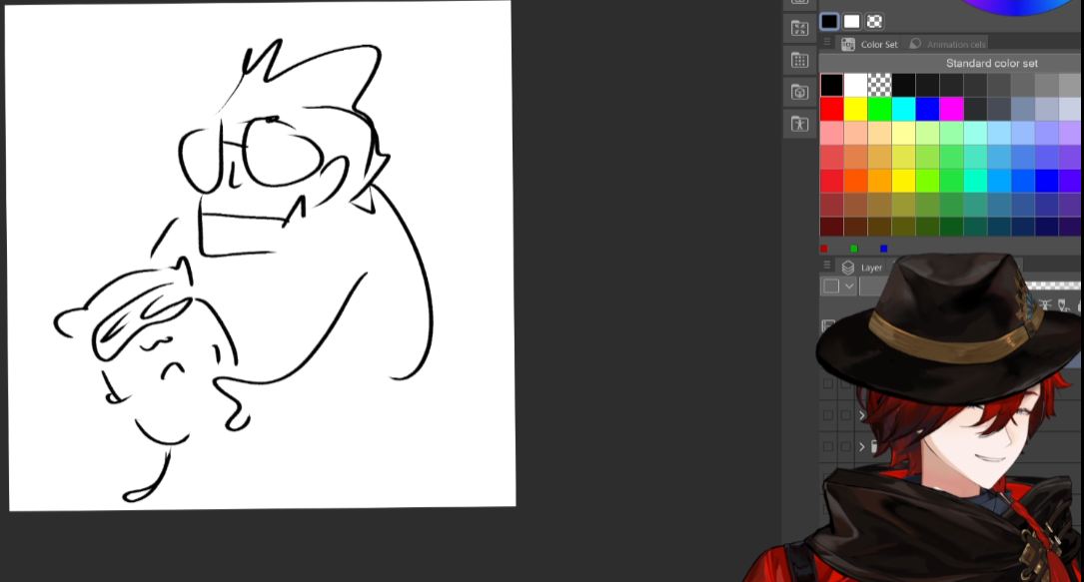Click the layer palette color box

point(831,286)
